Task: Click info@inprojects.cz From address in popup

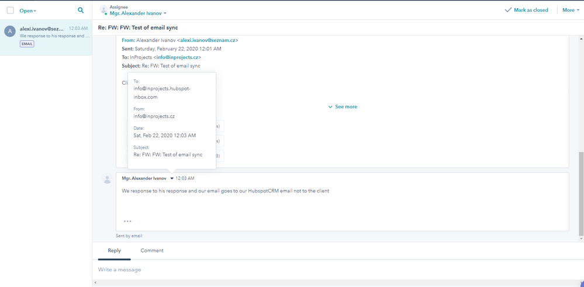Action: (154, 116)
